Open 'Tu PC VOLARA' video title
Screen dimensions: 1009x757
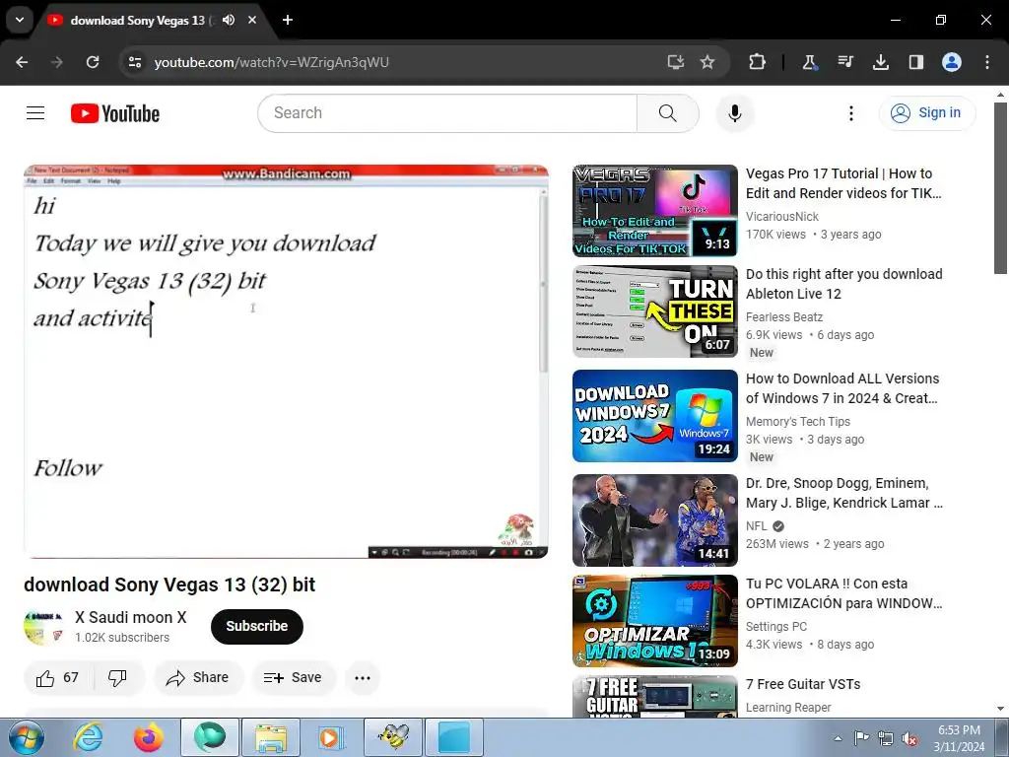[843, 593]
